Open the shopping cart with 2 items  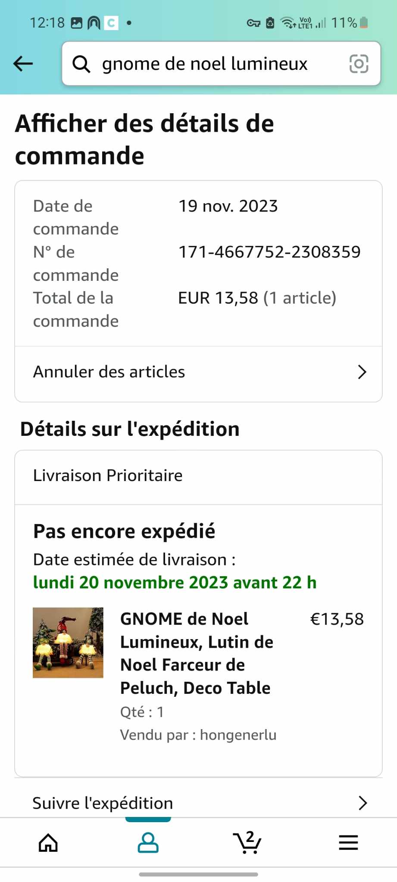(x=247, y=842)
